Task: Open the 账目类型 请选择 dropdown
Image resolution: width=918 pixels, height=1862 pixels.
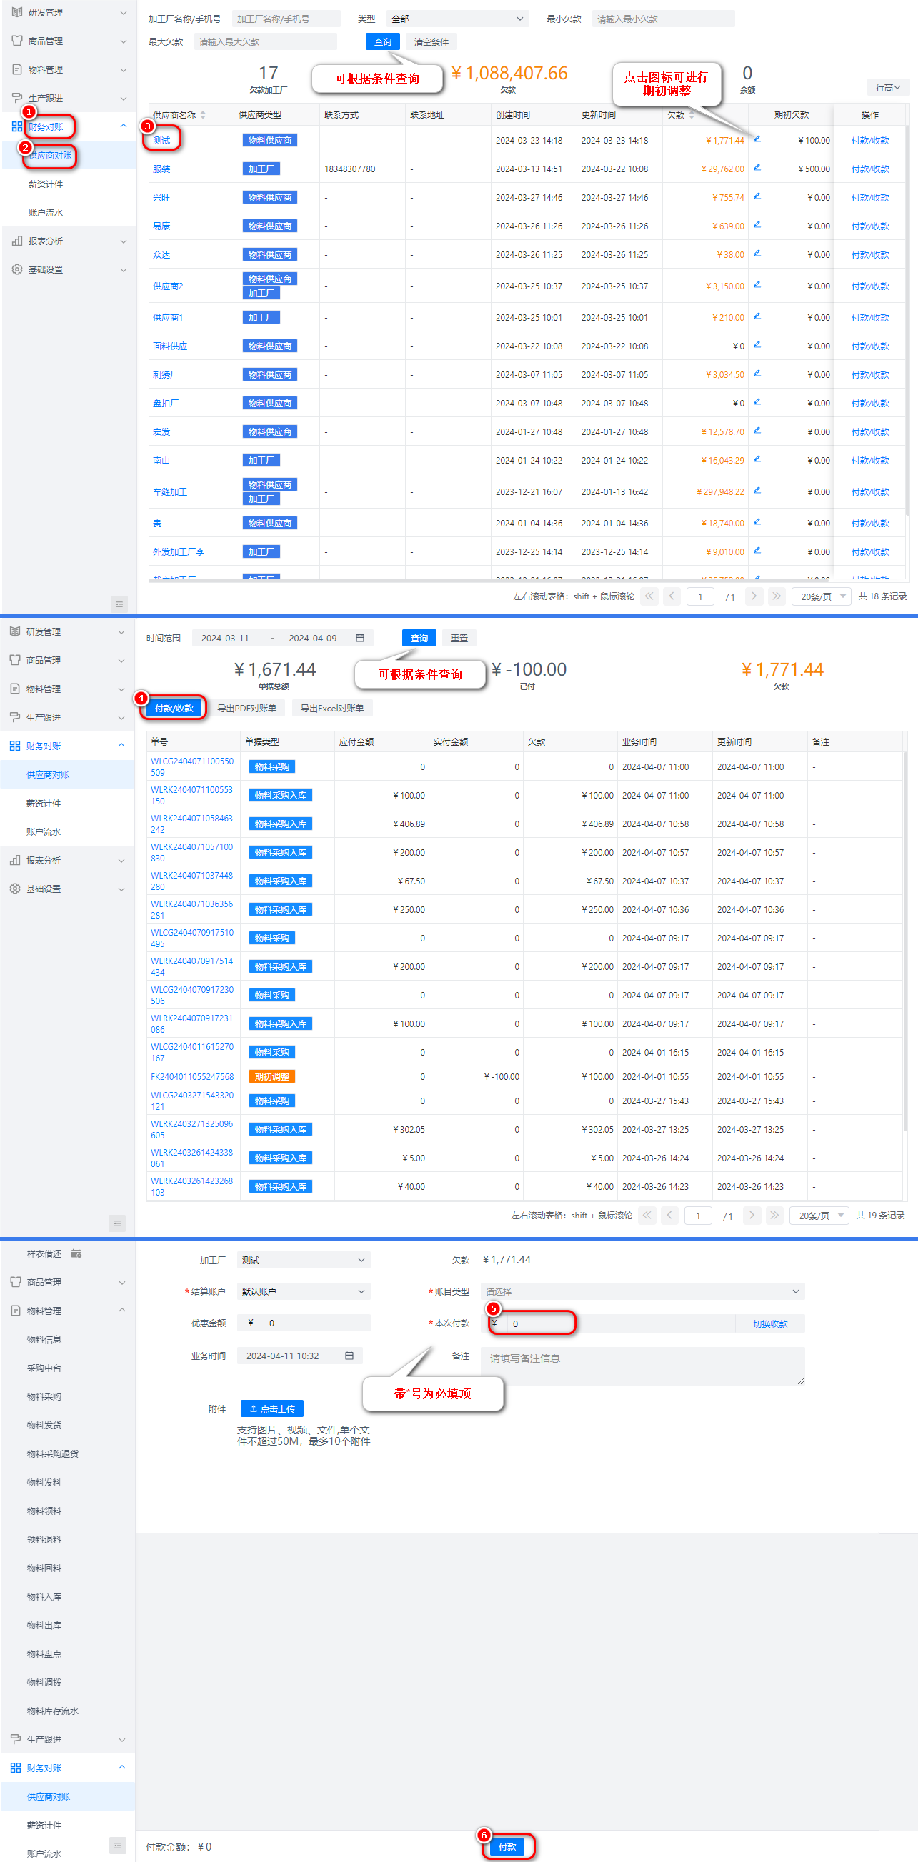Action: pyautogui.click(x=642, y=1292)
